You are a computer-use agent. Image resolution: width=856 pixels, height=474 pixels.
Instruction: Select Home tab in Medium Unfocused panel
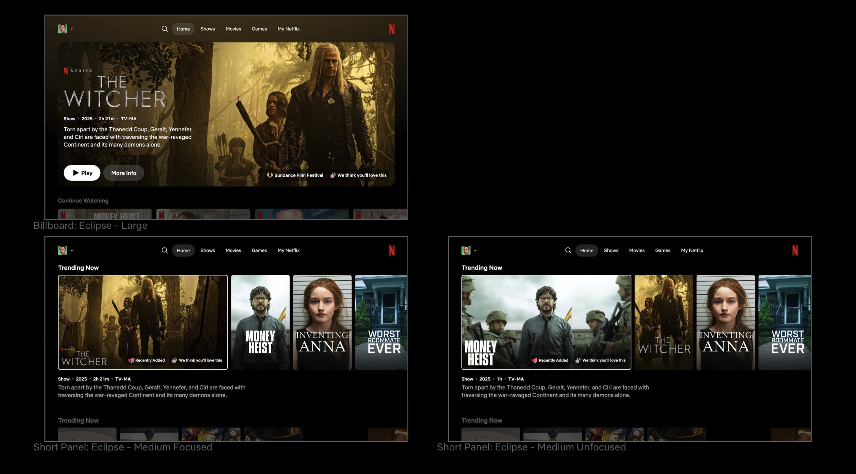click(587, 250)
